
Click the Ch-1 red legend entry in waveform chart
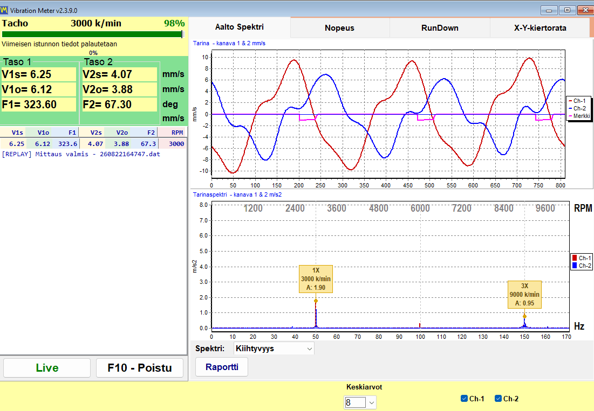pos(577,101)
